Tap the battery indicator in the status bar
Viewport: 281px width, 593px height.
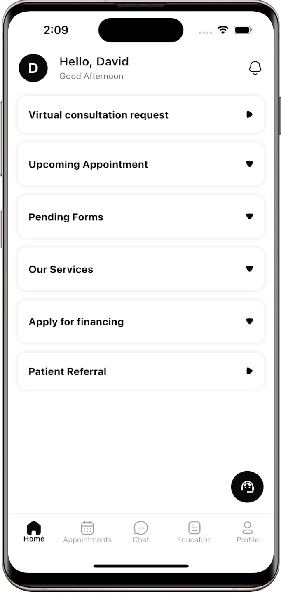pos(242,30)
